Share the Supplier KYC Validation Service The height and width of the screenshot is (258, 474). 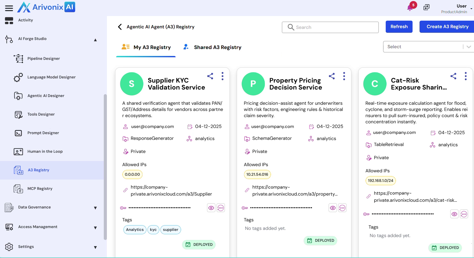tap(210, 76)
